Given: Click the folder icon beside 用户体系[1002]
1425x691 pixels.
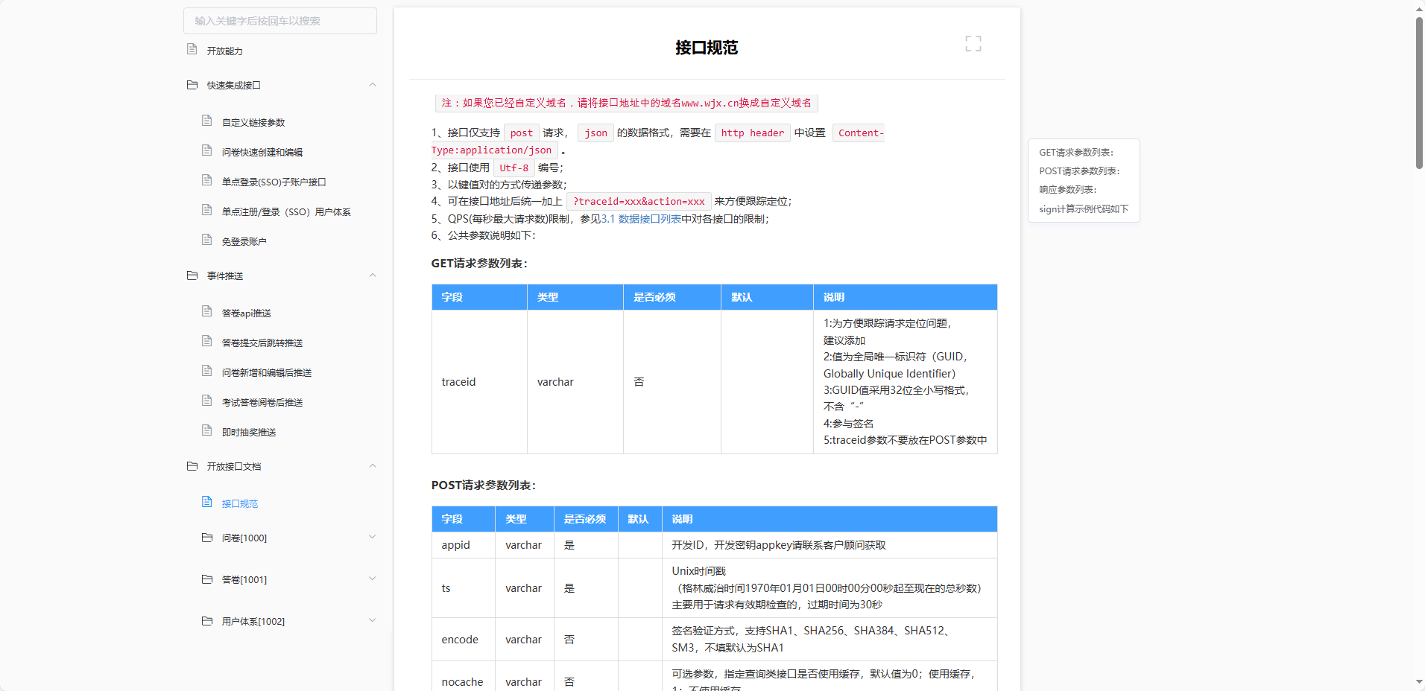Looking at the screenshot, I should coord(207,620).
